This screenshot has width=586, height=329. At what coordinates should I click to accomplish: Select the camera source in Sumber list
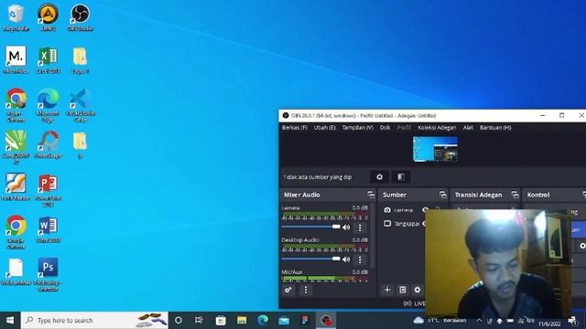[x=403, y=210]
